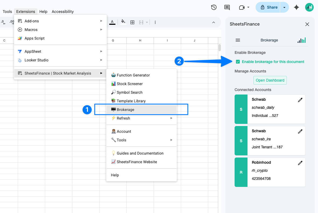Open the toolbar three-dot More menu
318x213 pixels.
pos(155,22)
